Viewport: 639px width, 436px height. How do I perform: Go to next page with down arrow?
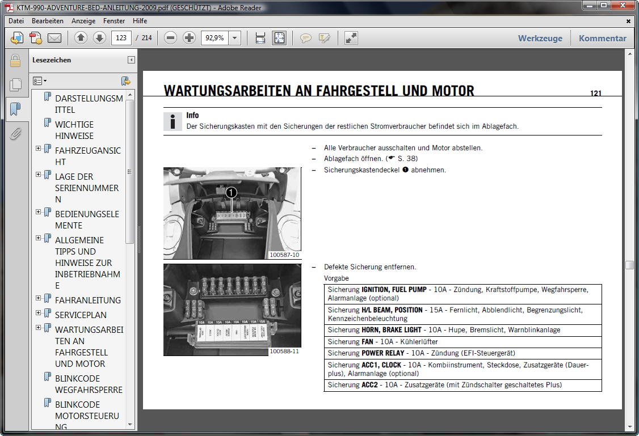(99, 38)
